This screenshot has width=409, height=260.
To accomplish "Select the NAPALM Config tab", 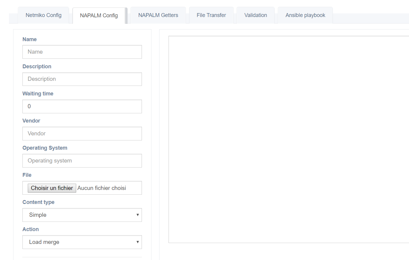I will pos(99,16).
